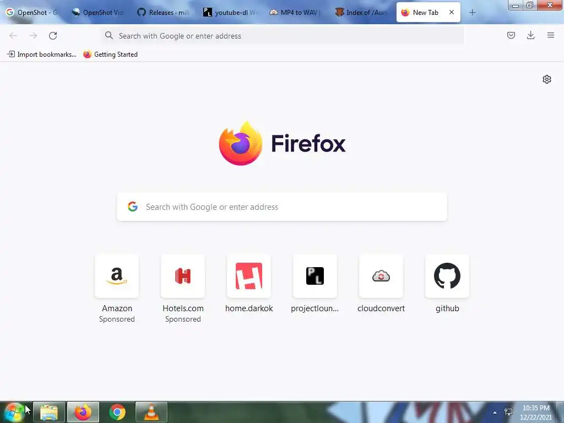The image size is (564, 423).
Task: Switch to the MP4 to WAV tab
Action: [296, 13]
